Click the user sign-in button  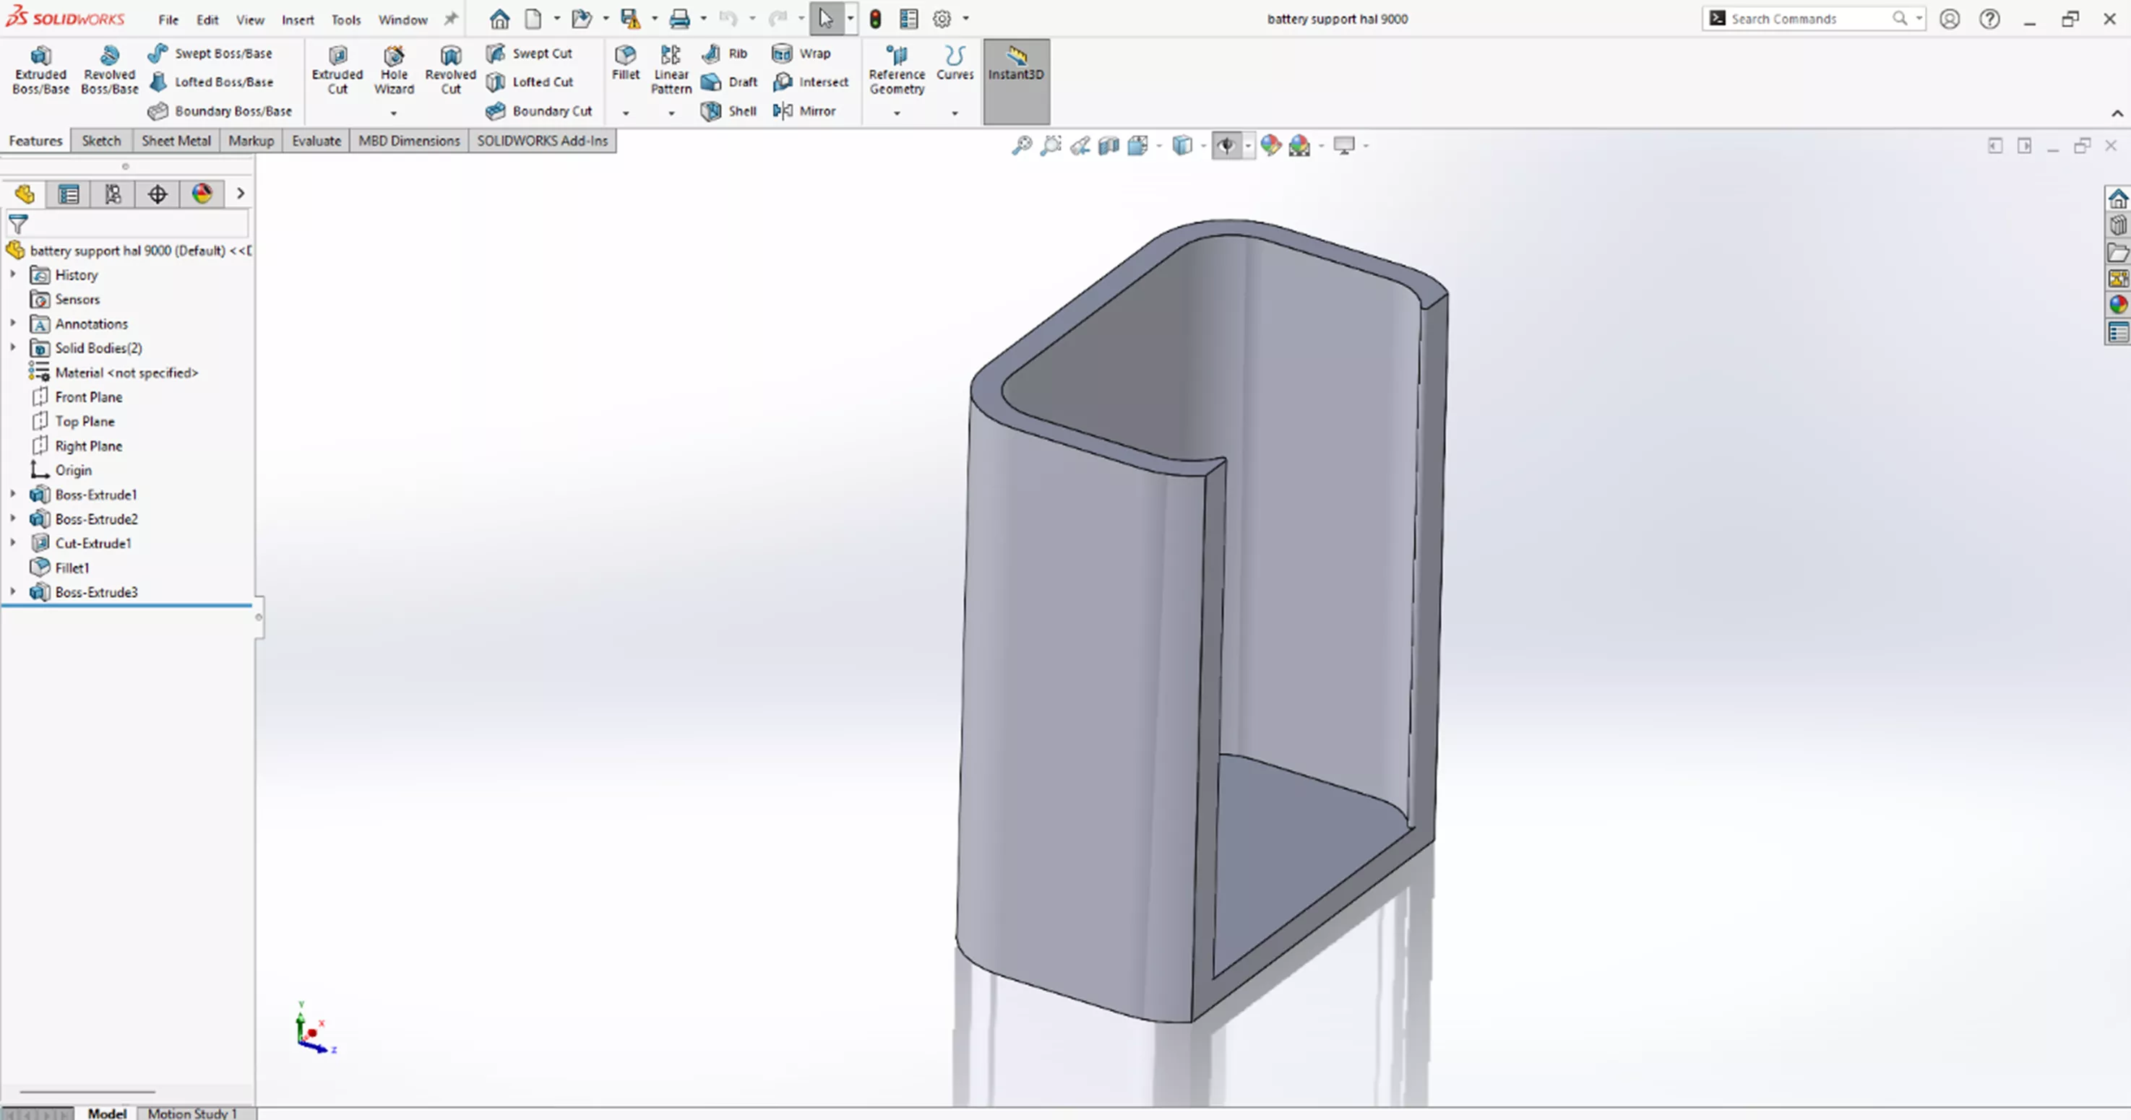point(1950,18)
